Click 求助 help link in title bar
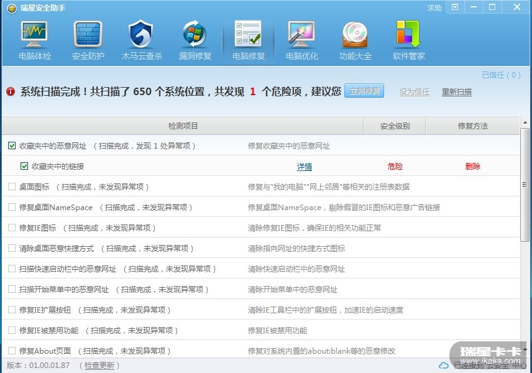 coord(434,7)
